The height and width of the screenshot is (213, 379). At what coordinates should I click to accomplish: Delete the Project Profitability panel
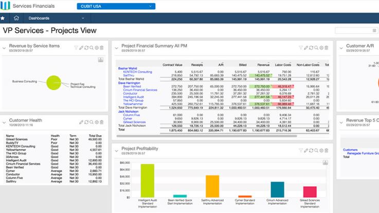(x=327, y=151)
